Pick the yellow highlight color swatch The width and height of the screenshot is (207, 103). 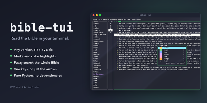(161, 48)
